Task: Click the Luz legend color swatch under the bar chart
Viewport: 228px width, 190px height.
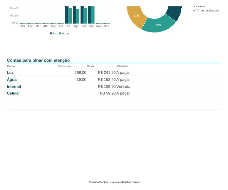Action: tap(51, 33)
